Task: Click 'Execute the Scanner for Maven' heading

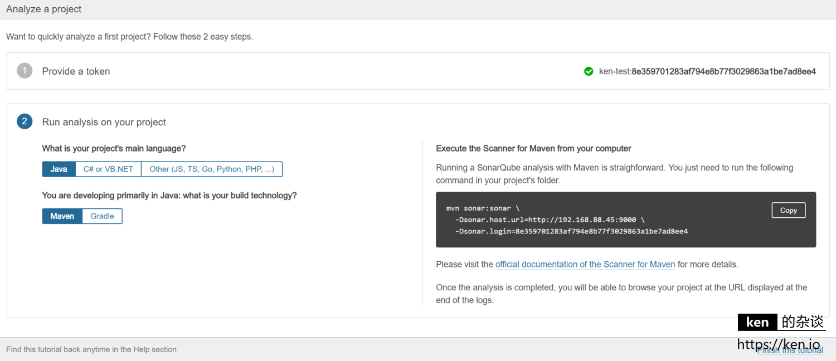Action: click(533, 148)
